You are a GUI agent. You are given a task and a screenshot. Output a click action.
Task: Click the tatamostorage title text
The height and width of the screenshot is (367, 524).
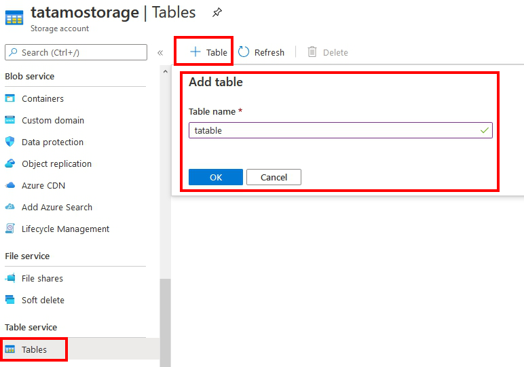pyautogui.click(x=85, y=13)
